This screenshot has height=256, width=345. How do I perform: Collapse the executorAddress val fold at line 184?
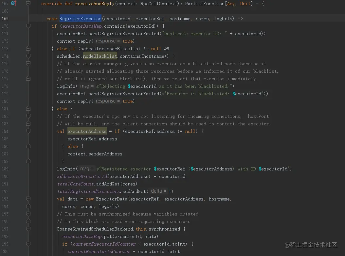tap(28, 131)
